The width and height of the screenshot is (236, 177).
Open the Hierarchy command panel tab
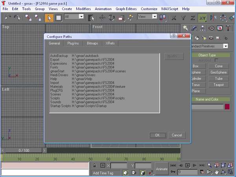[x=203, y=28]
